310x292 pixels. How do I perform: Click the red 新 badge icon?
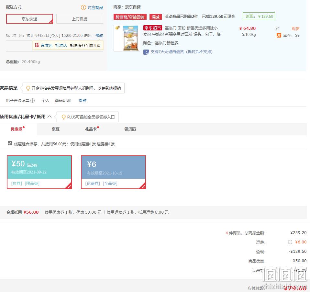pos(37,45)
